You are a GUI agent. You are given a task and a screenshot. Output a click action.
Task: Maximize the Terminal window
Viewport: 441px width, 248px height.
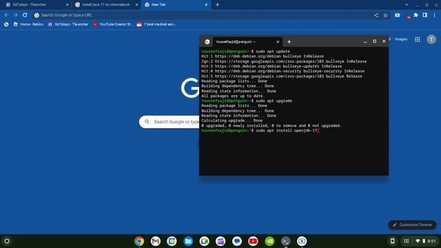374,41
